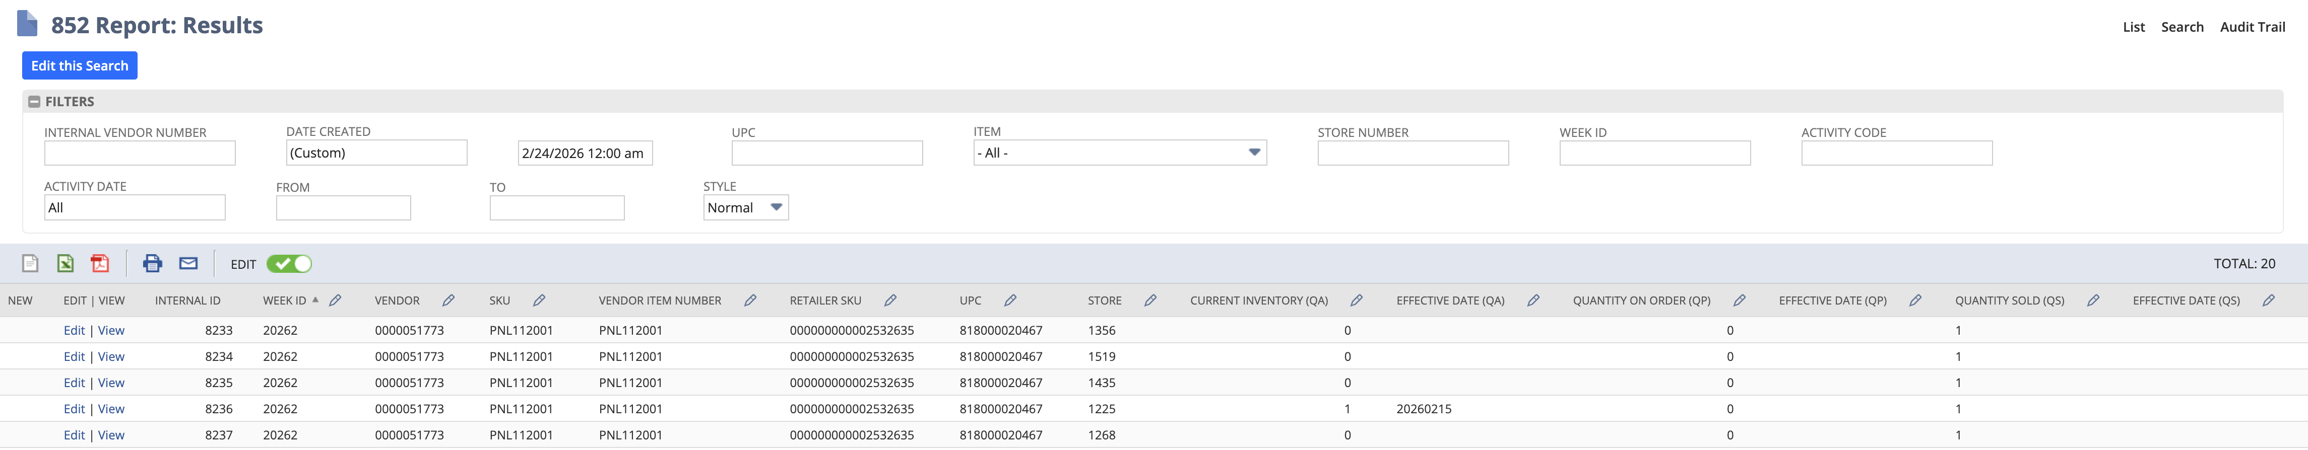Click the Email envelope icon

click(x=188, y=263)
